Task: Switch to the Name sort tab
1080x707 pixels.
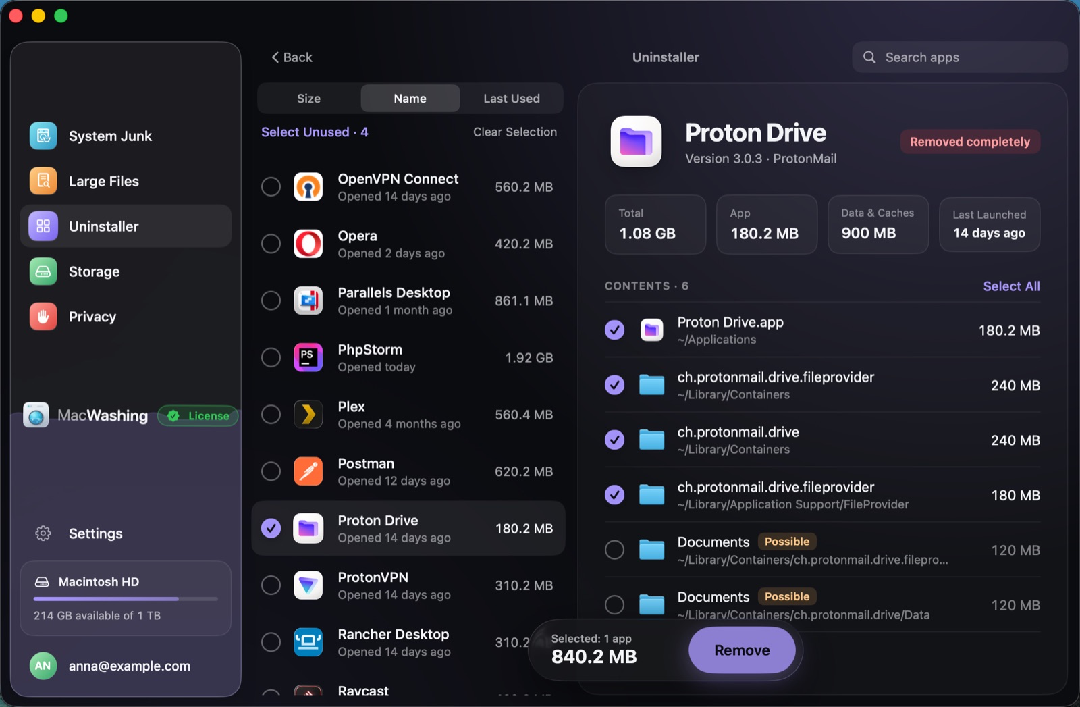Action: click(x=410, y=99)
